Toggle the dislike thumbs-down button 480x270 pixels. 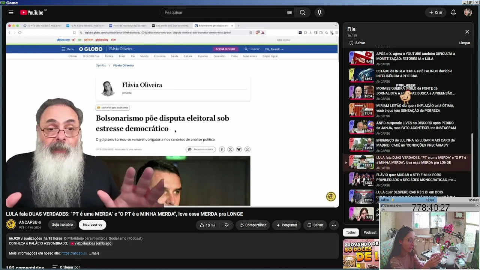226,225
